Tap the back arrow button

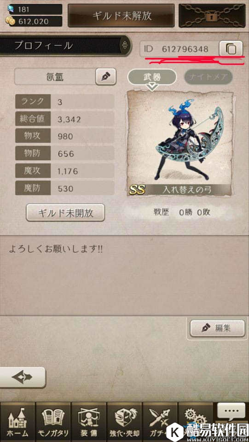click(23, 377)
